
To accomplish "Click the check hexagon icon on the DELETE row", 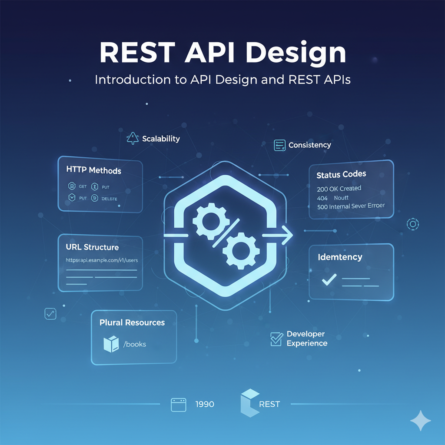I will 72,197.
